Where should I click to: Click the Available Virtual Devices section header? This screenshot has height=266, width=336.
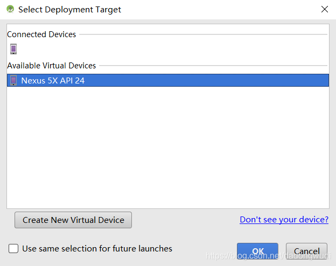point(51,66)
